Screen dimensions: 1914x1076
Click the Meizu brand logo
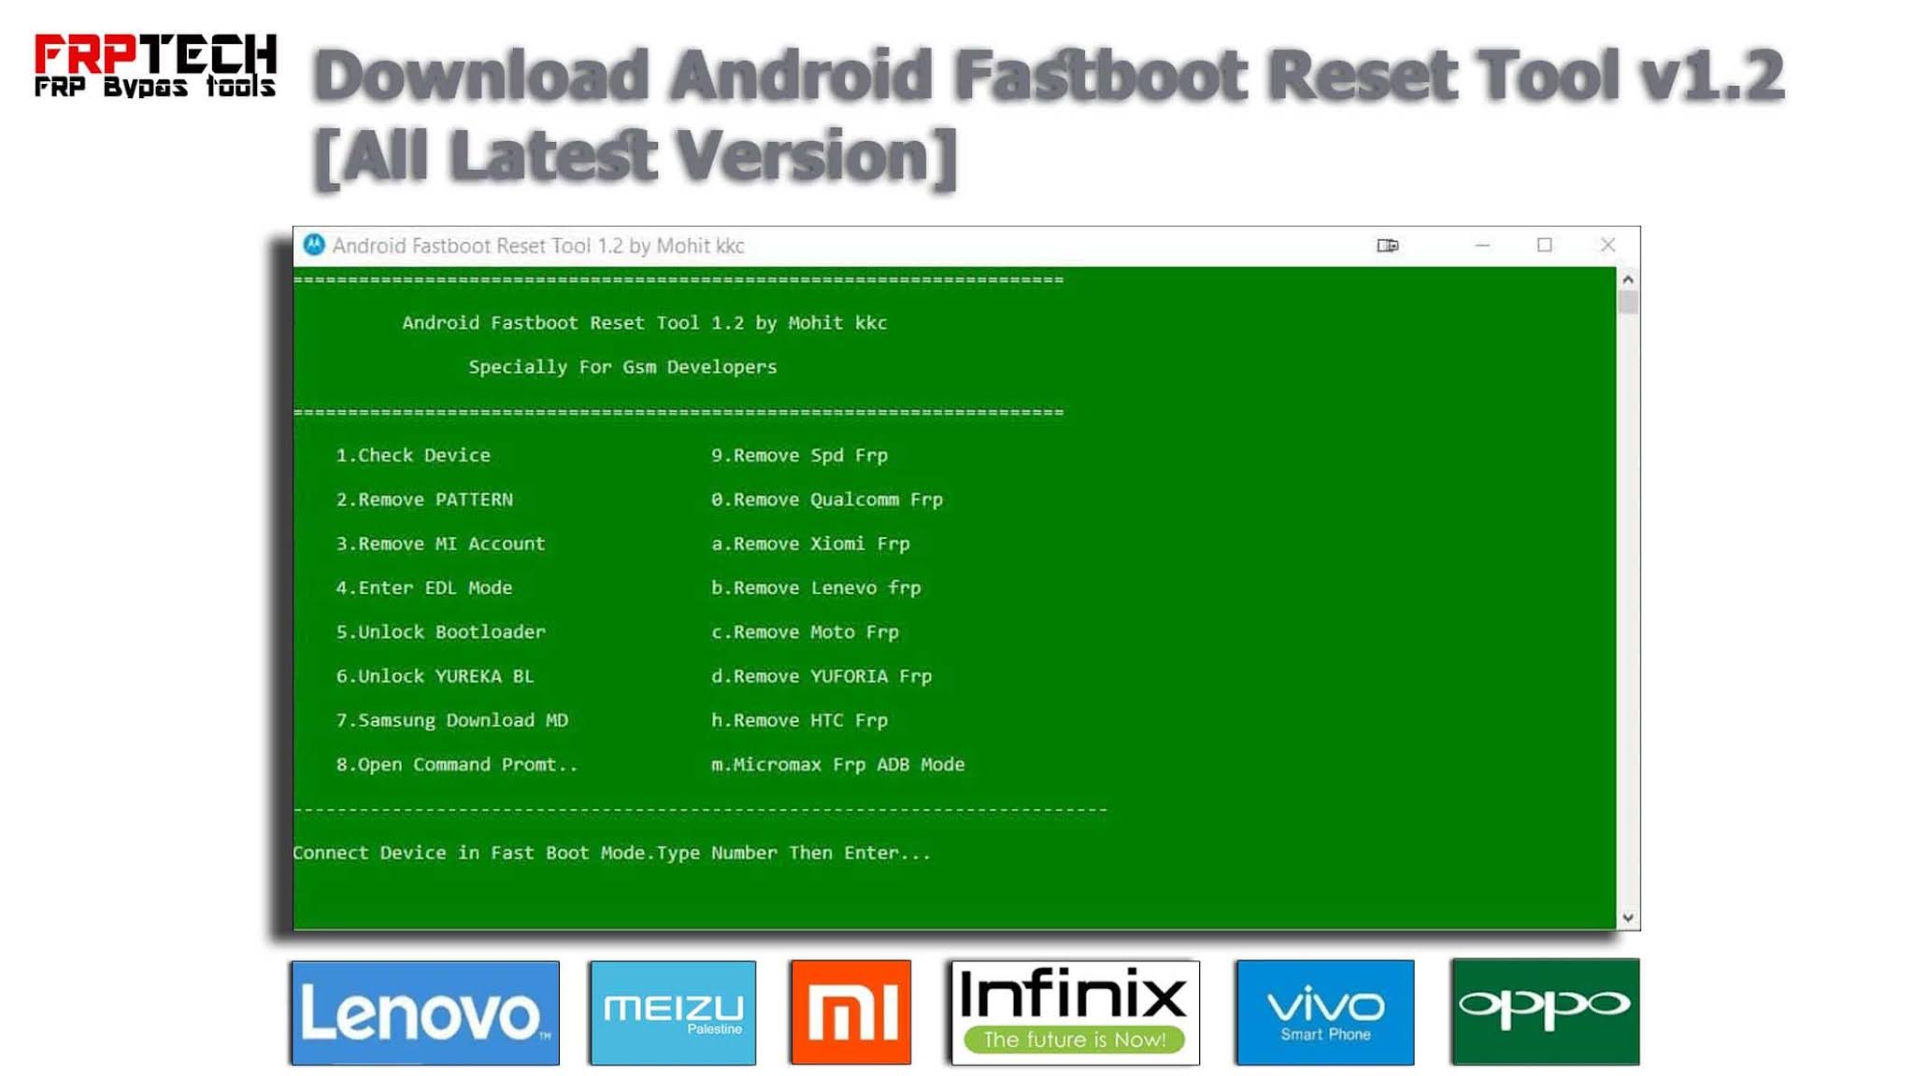coord(673,1012)
